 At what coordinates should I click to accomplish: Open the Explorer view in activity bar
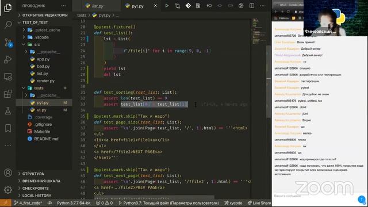7,7
